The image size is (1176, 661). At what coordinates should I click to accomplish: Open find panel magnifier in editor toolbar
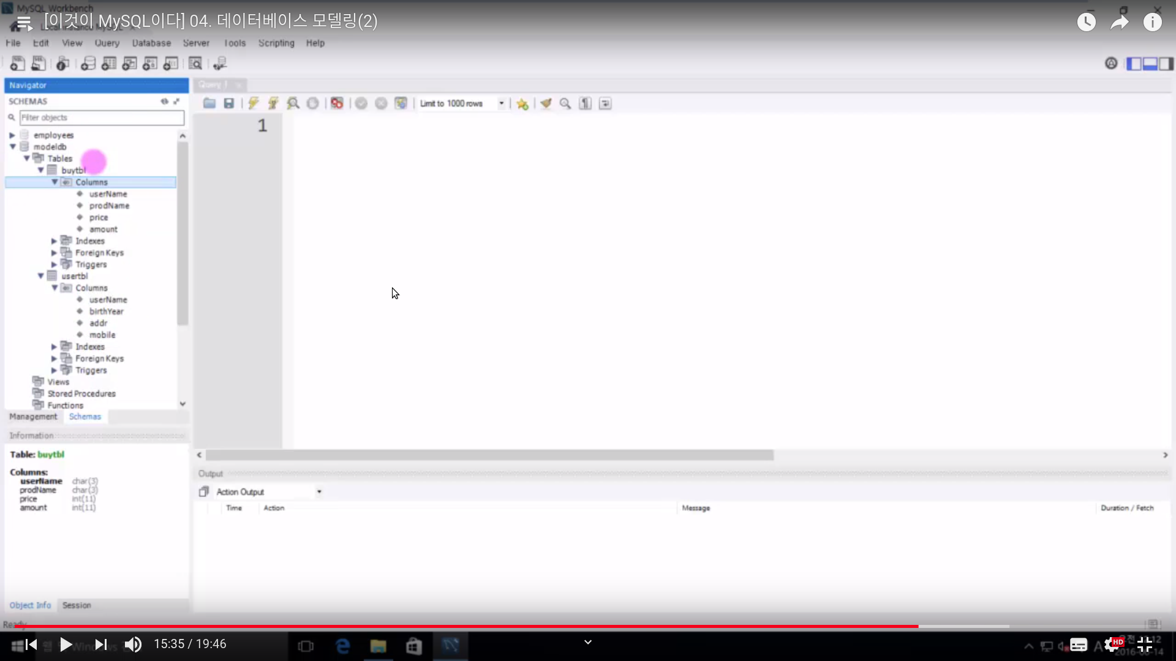point(565,103)
